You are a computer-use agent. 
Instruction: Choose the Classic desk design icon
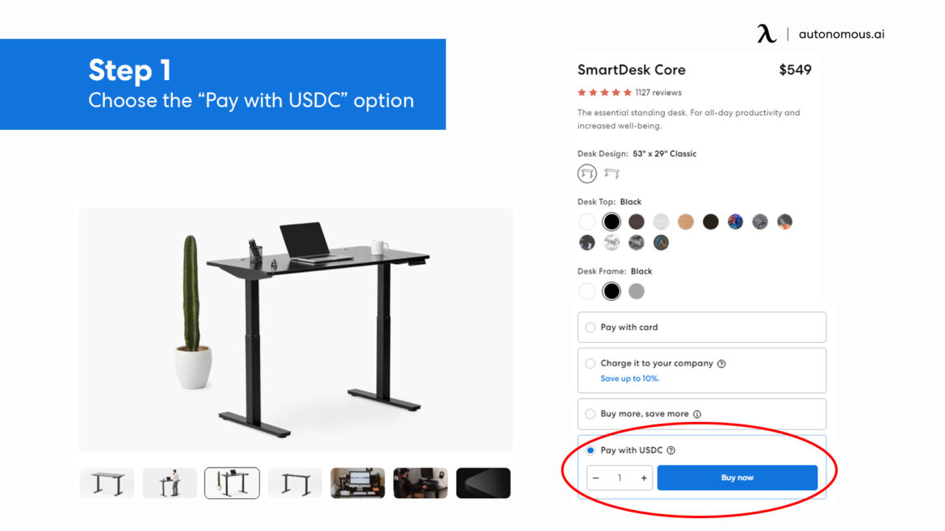click(587, 174)
